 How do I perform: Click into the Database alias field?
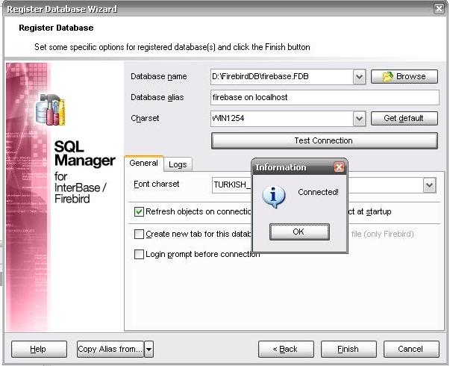pyautogui.click(x=325, y=97)
